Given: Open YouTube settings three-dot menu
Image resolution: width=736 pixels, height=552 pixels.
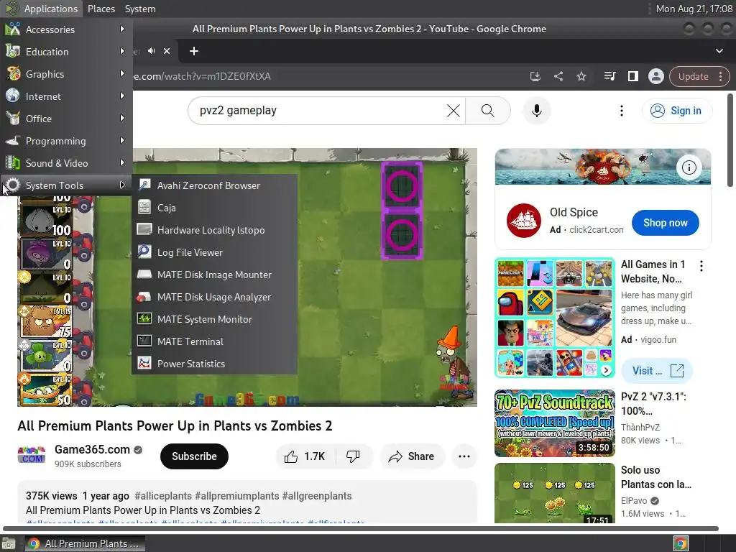Looking at the screenshot, I should [x=622, y=111].
